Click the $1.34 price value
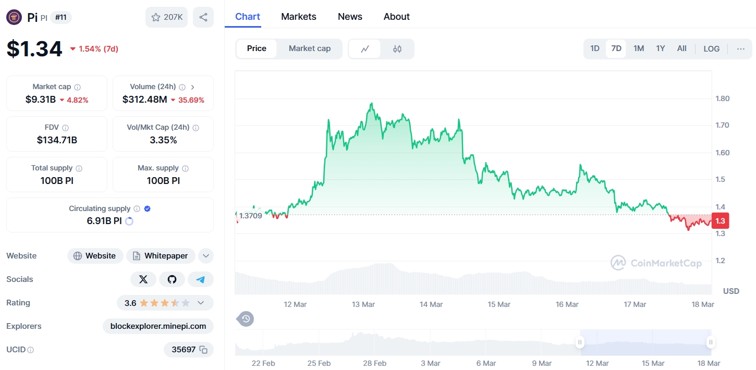 [x=34, y=48]
